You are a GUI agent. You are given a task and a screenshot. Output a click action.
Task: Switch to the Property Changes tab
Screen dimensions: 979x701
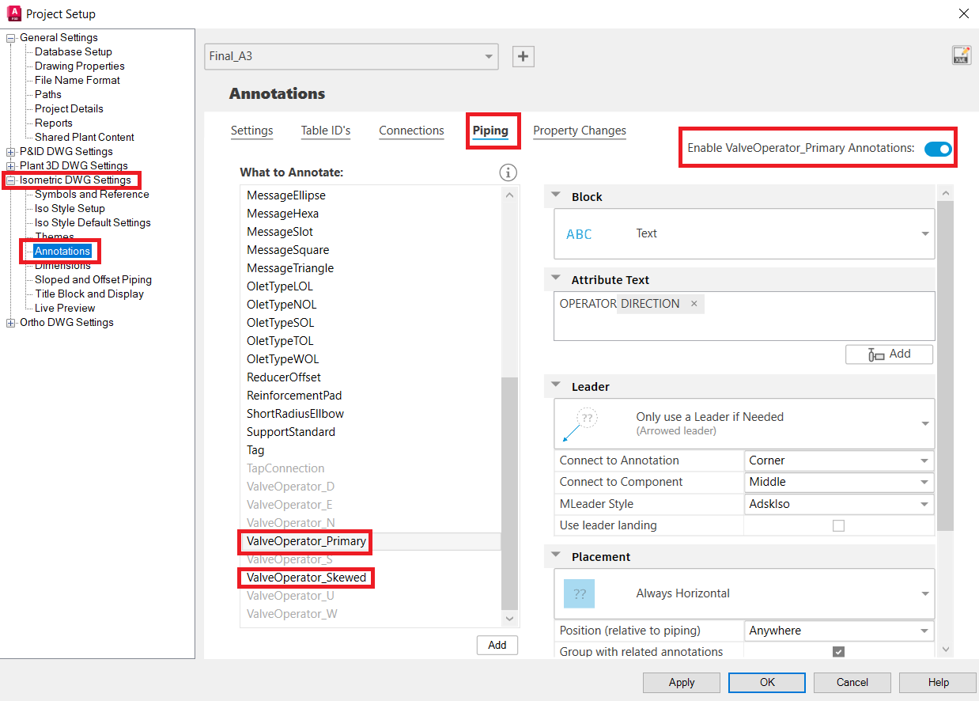[580, 131]
